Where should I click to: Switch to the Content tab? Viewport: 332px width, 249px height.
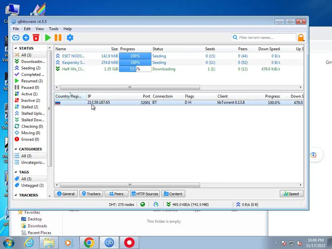click(x=173, y=194)
